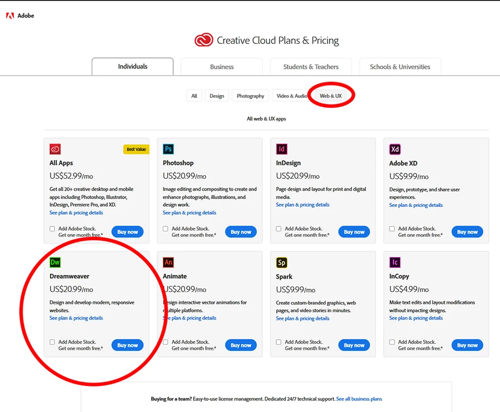
Task: Buy now the Photoshop plan
Action: pyautogui.click(x=241, y=232)
